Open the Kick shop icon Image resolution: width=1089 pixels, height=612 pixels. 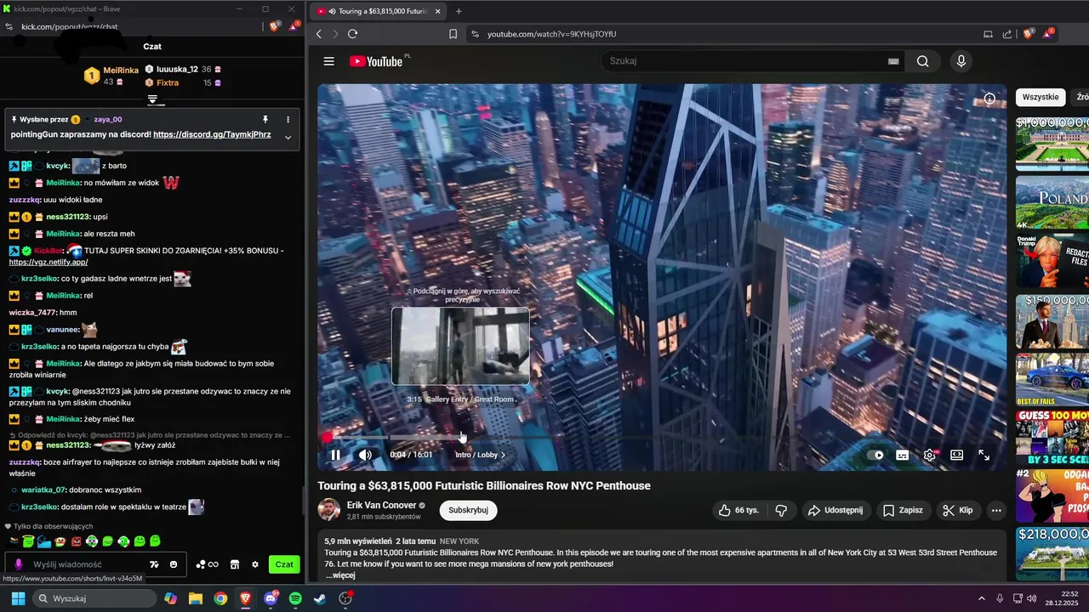pos(235,564)
